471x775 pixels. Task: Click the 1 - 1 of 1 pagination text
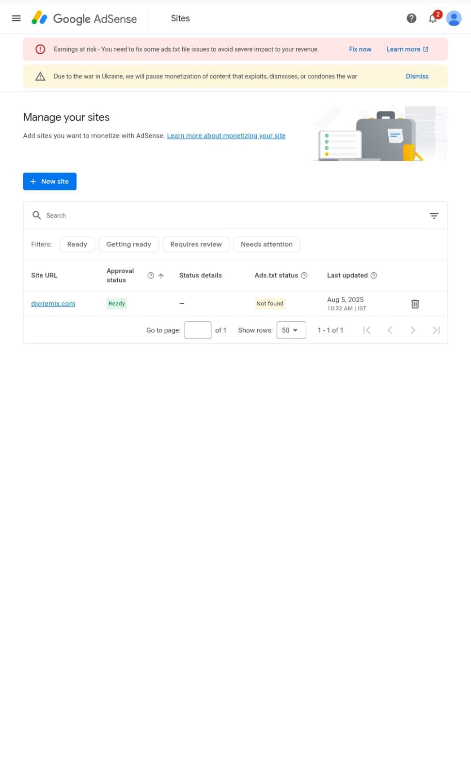[330, 330]
